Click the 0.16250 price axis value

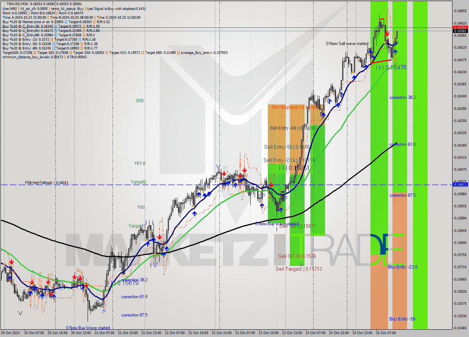461,121
